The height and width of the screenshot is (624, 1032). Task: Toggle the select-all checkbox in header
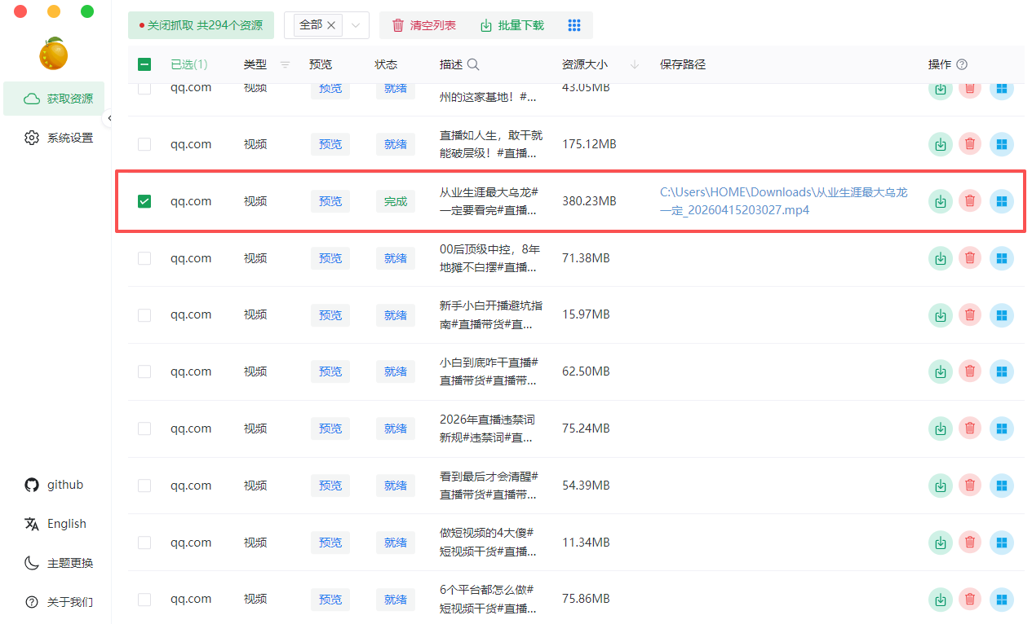click(144, 65)
